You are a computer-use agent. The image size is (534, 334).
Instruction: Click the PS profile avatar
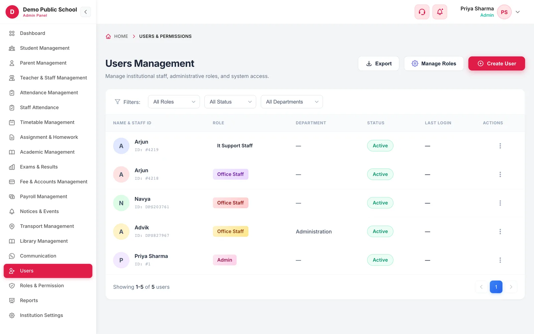[x=504, y=12]
